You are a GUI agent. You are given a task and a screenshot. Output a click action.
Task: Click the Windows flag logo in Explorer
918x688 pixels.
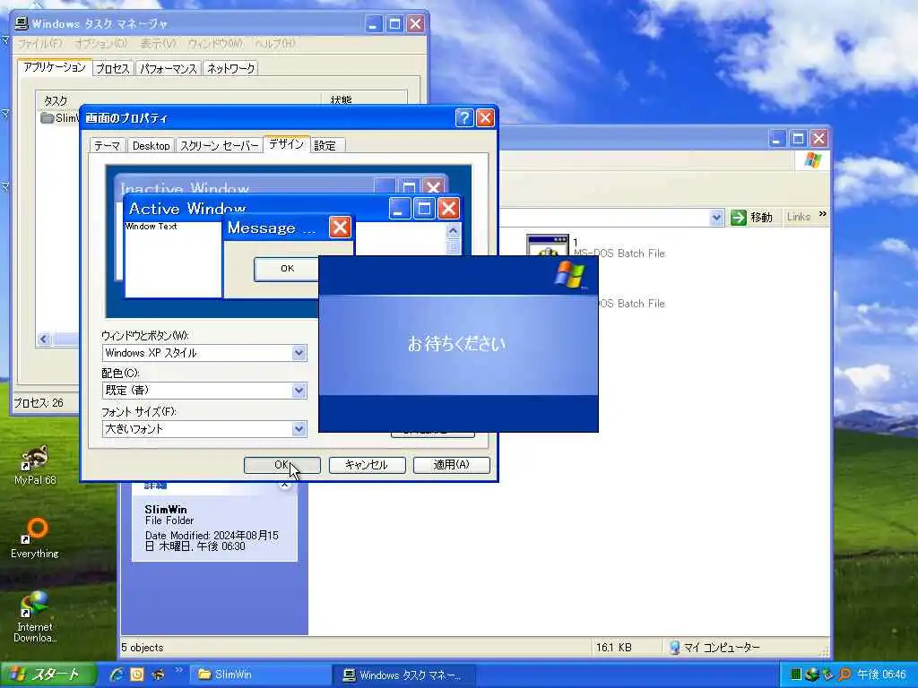coord(812,159)
